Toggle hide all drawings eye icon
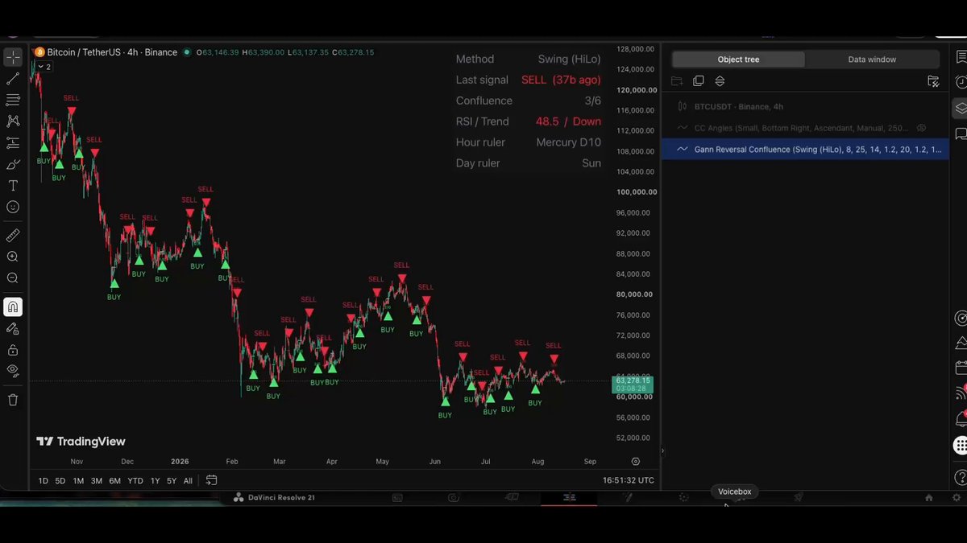 pyautogui.click(x=13, y=371)
